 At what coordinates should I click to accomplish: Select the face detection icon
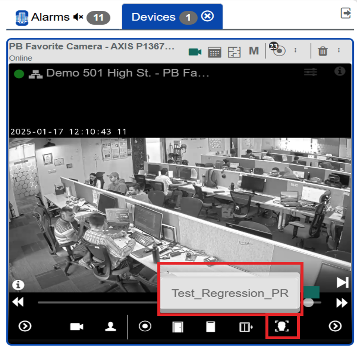click(x=282, y=326)
